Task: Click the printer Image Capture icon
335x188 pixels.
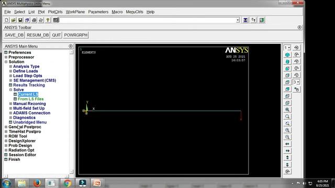Action: [x=34, y=20]
